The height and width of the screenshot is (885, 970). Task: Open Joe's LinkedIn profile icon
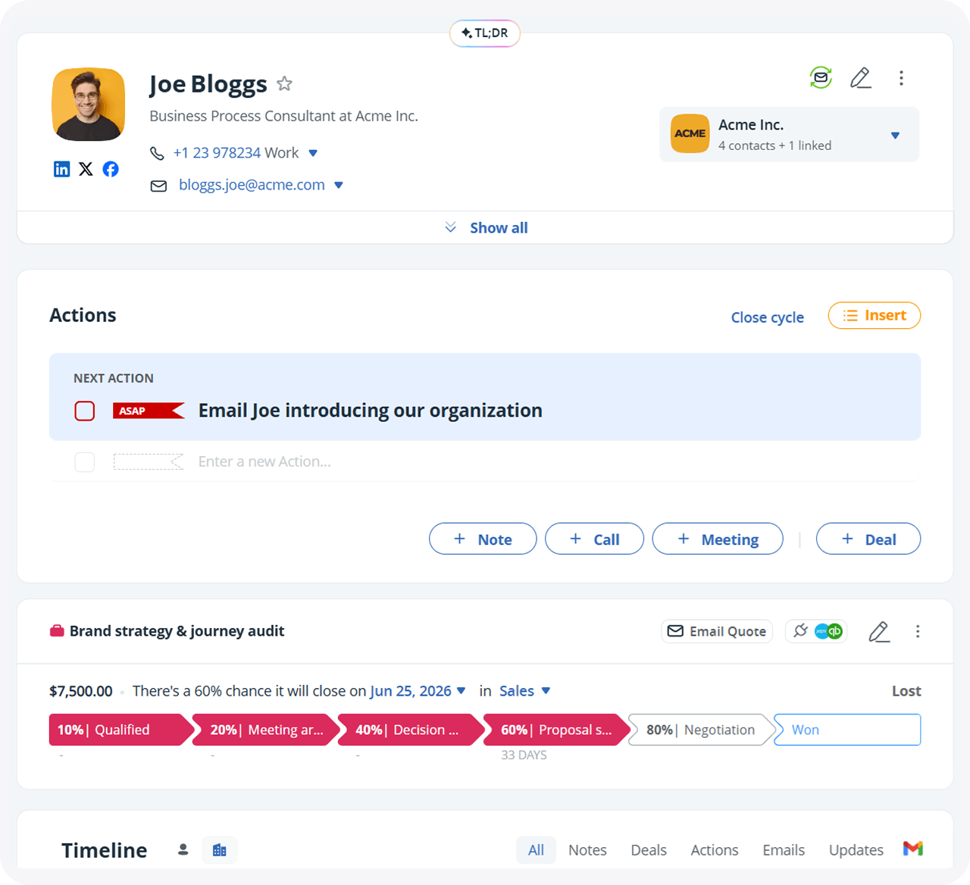[x=62, y=169]
